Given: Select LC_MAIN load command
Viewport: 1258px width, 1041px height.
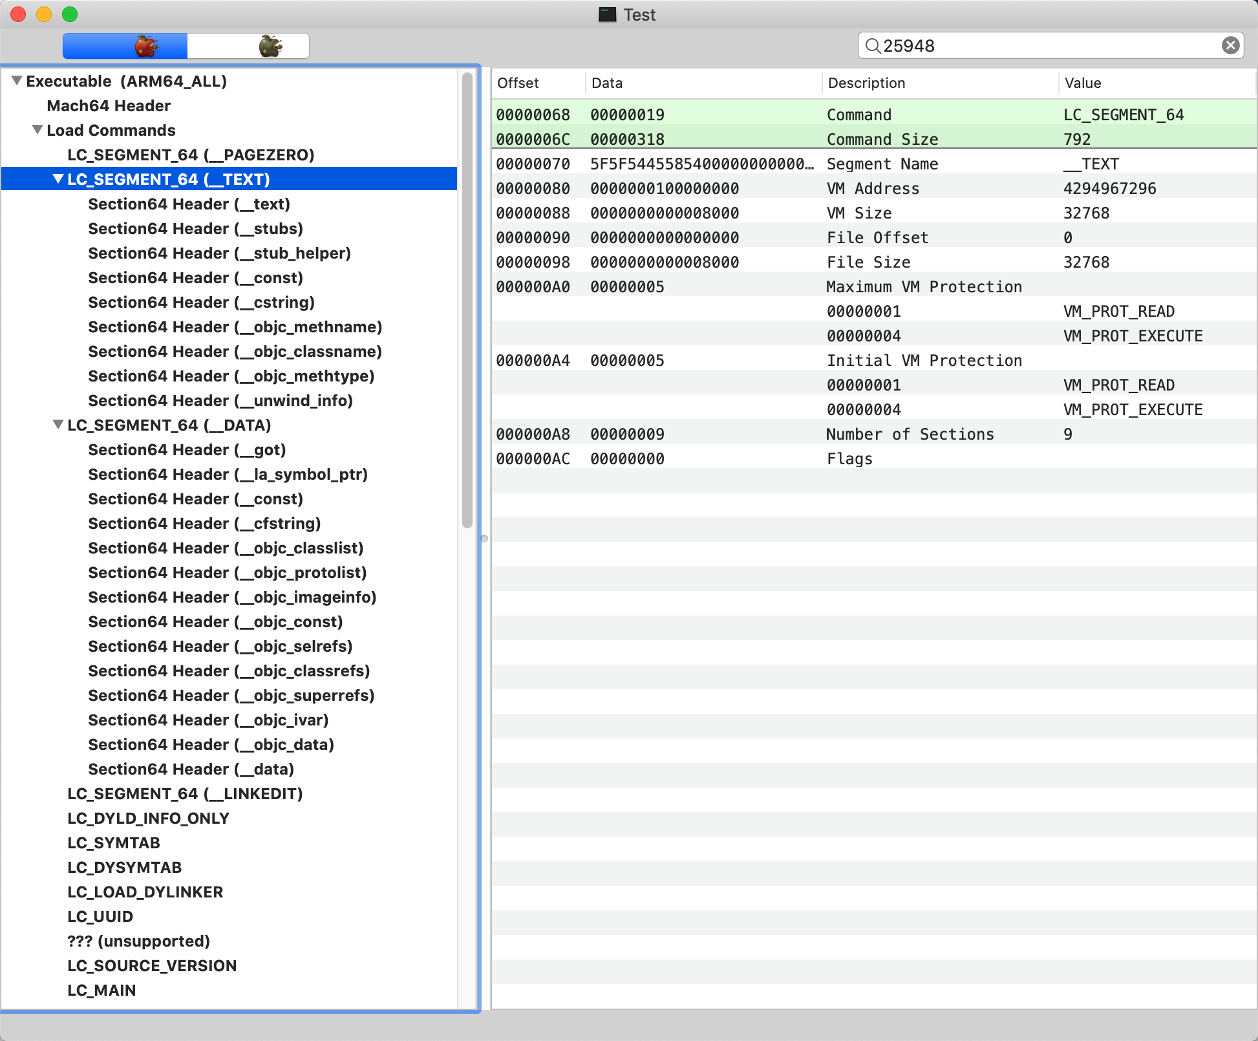Looking at the screenshot, I should [101, 990].
